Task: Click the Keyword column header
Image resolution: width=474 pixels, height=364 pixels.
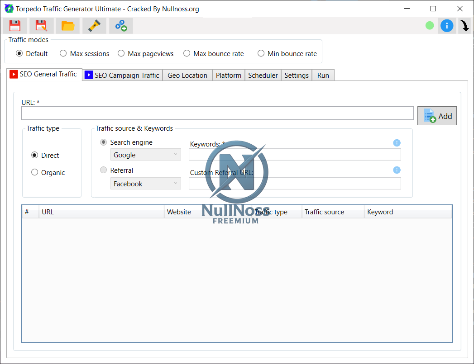Action: 408,212
